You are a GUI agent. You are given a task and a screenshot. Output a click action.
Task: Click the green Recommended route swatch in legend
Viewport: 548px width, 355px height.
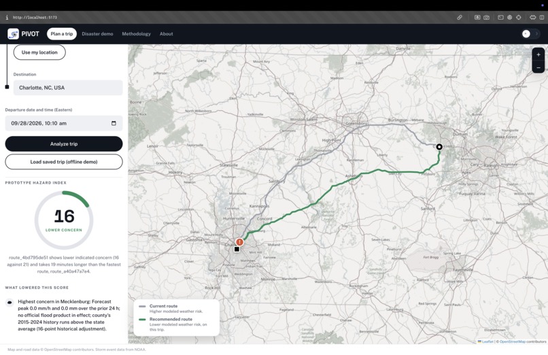point(142,320)
